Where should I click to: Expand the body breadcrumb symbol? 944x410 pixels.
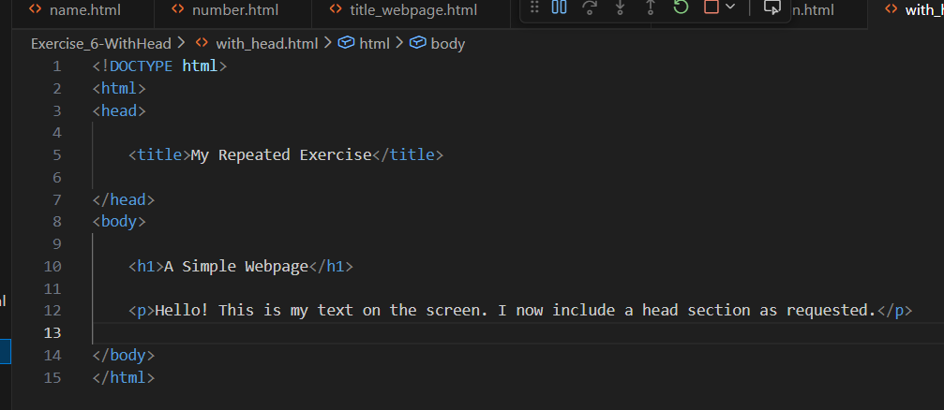pos(447,44)
